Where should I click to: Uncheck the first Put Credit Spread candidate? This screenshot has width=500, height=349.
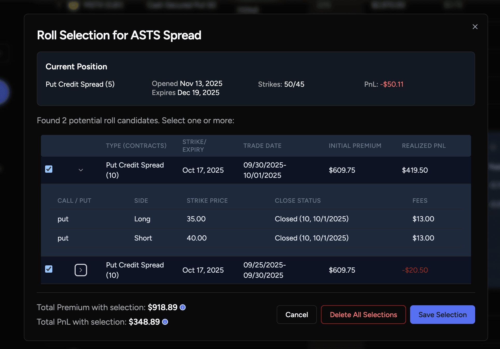(x=49, y=169)
